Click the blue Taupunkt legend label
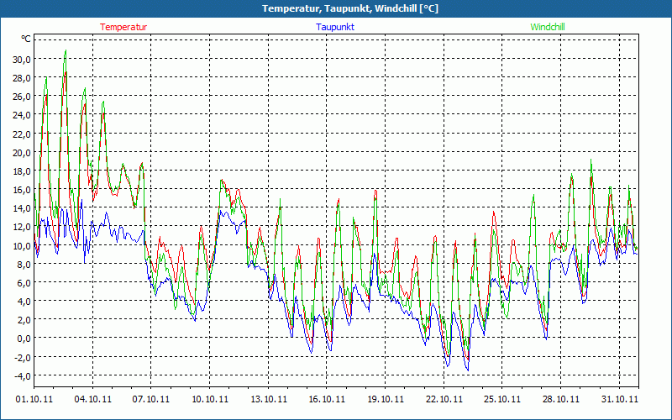 tap(335, 27)
